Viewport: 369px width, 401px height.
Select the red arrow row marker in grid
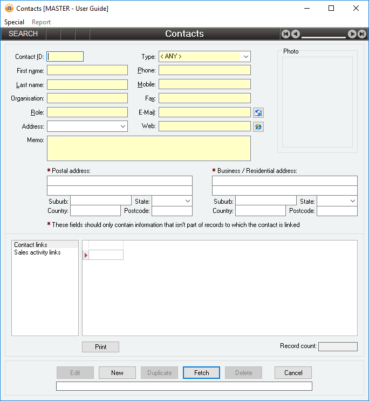86,255
